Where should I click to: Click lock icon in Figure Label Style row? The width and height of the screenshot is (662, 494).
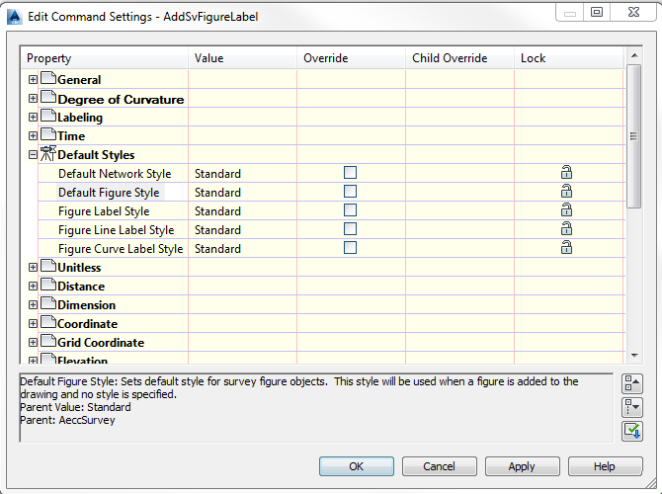(566, 210)
